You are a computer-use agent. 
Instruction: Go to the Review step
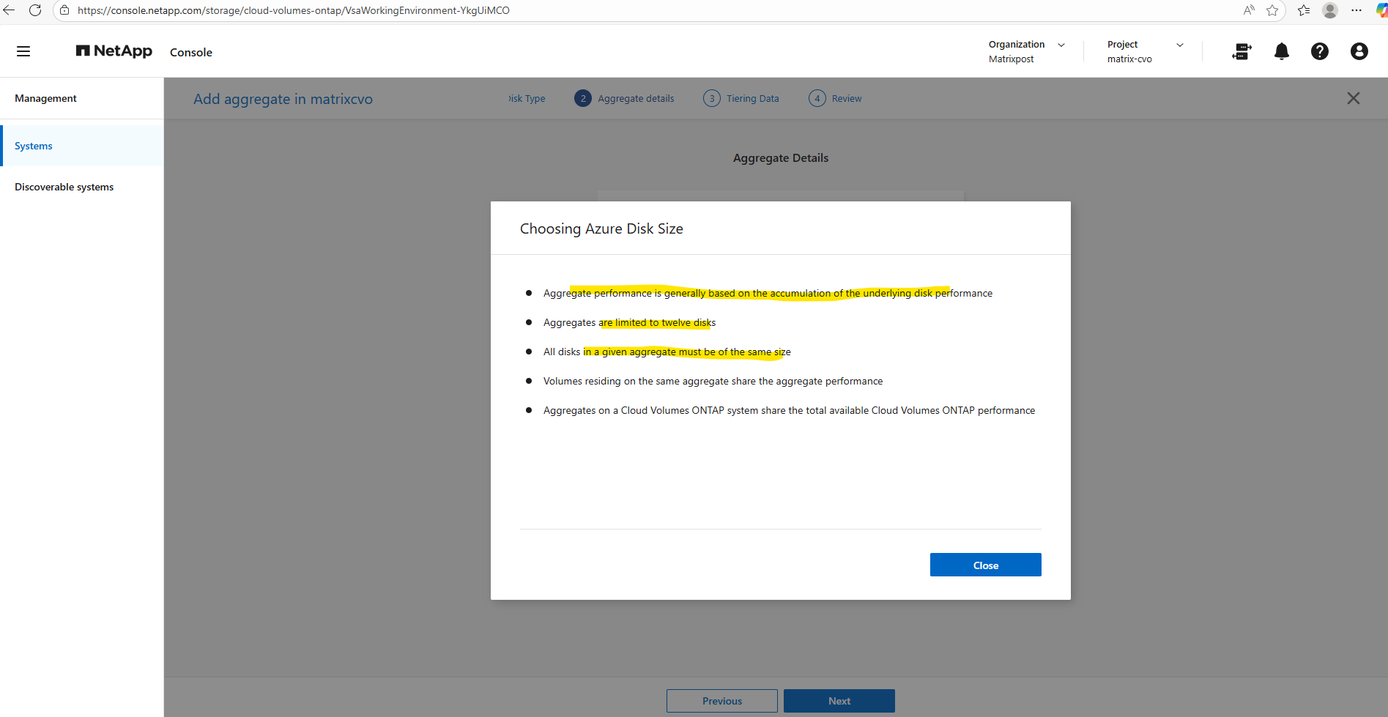(835, 98)
